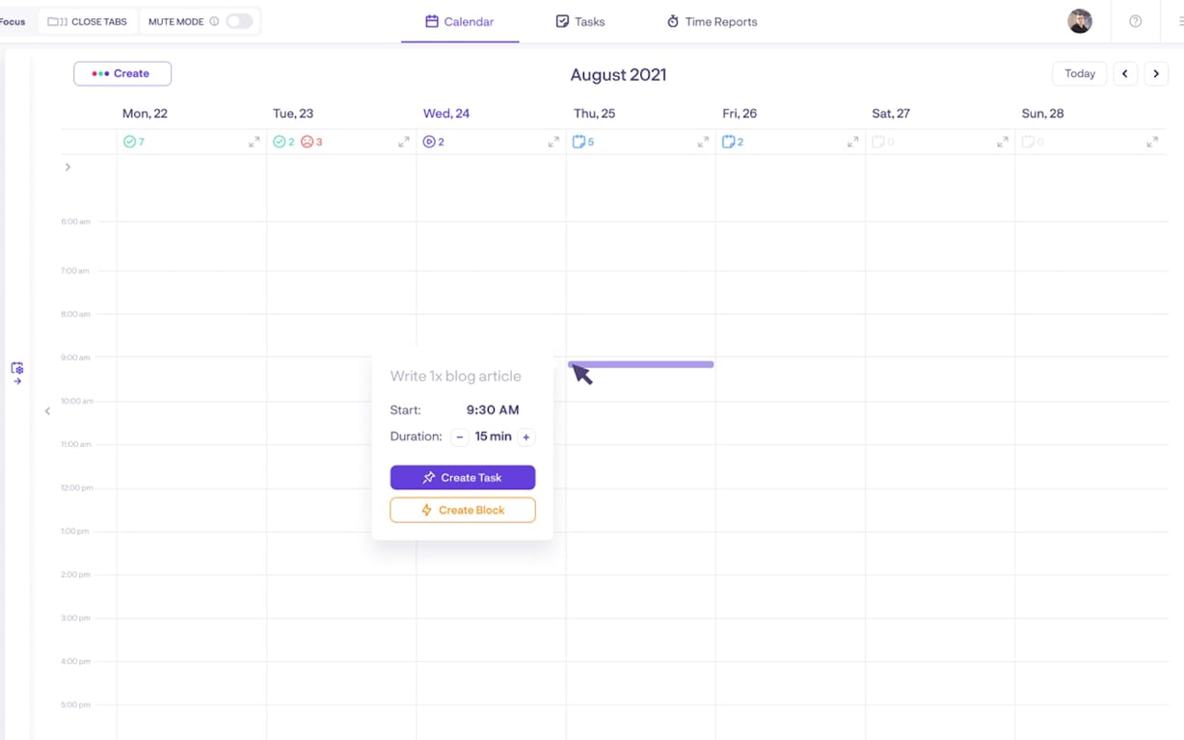Open the Create menu button
The image size is (1184, 740).
(x=122, y=73)
